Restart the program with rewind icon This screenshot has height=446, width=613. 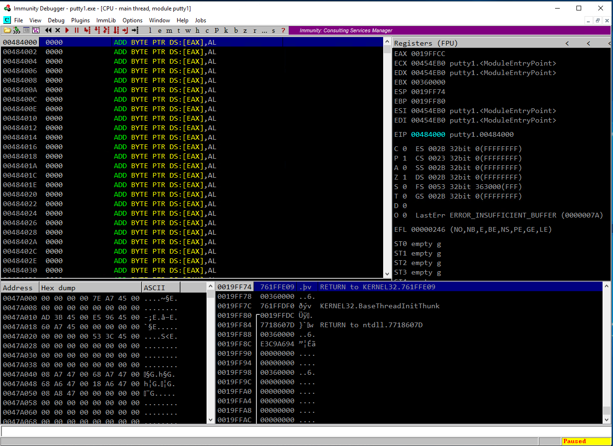(48, 30)
